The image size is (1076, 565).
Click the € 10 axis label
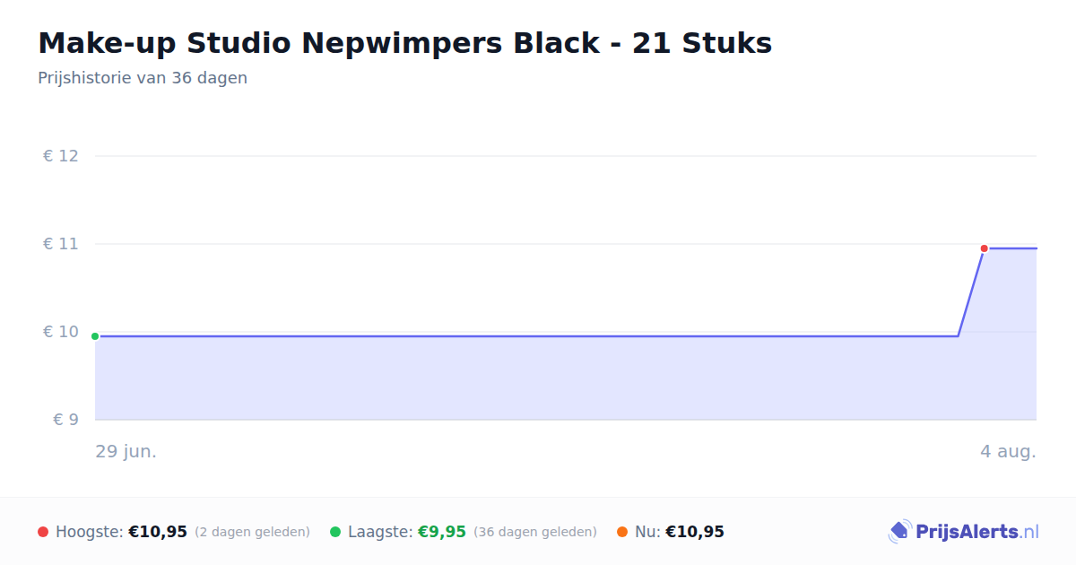[x=61, y=332]
